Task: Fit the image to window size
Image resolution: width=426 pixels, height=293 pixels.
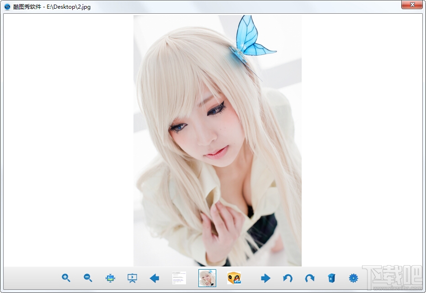Action: [110, 278]
